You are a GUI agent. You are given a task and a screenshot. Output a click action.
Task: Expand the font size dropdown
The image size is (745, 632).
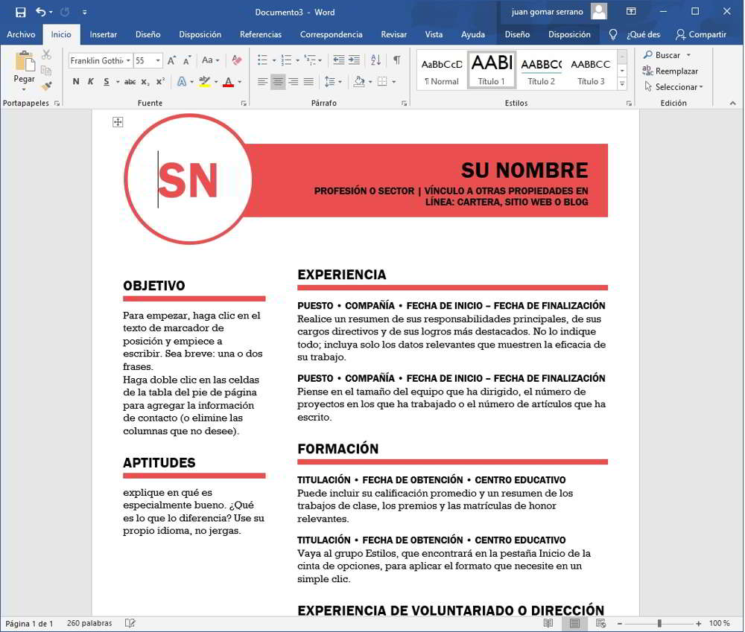[159, 61]
